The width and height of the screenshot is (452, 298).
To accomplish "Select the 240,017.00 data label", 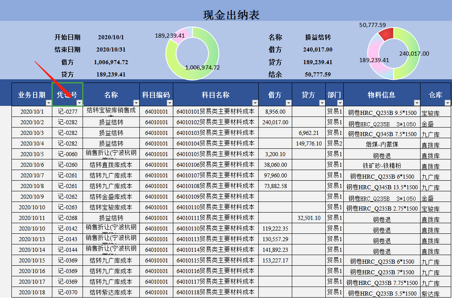I will click(x=413, y=53).
